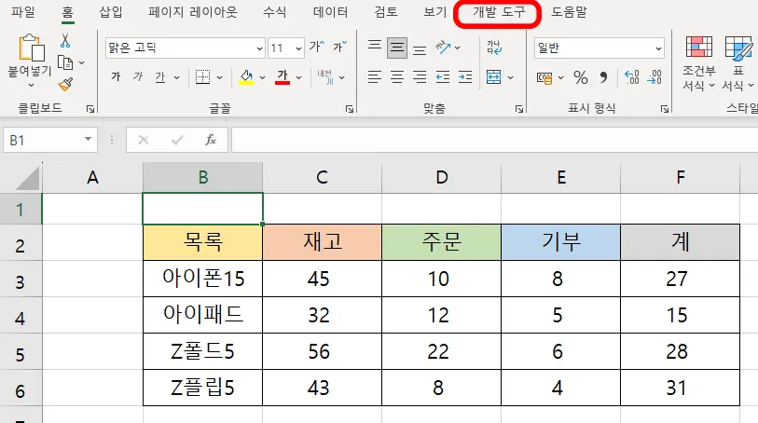Click the select-all corner triangle
758x423 pixels.
pyautogui.click(x=28, y=179)
